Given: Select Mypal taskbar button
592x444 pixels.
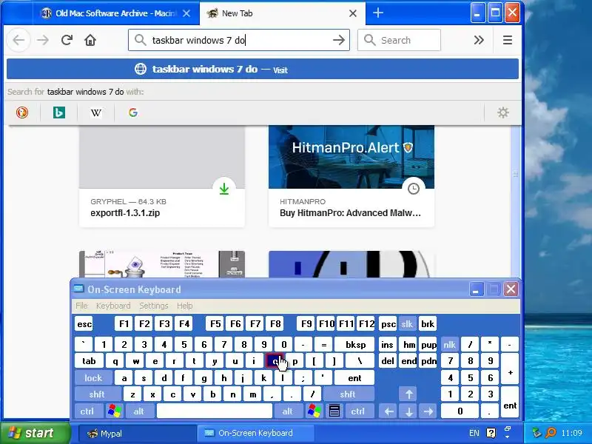Looking at the screenshot, I should click(x=138, y=433).
